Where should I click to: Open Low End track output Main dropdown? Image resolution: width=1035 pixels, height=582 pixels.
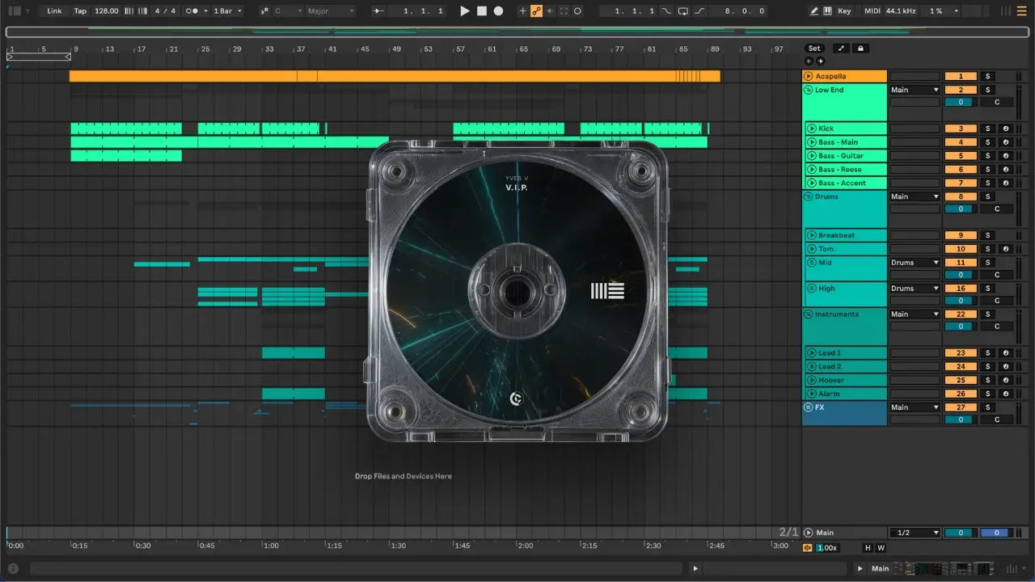point(915,90)
